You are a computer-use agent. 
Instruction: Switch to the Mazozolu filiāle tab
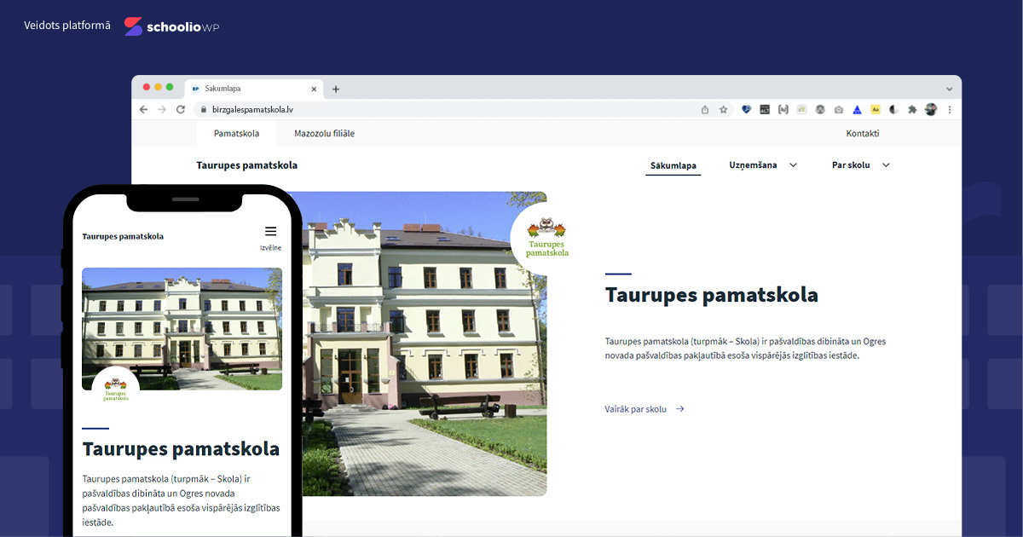324,133
